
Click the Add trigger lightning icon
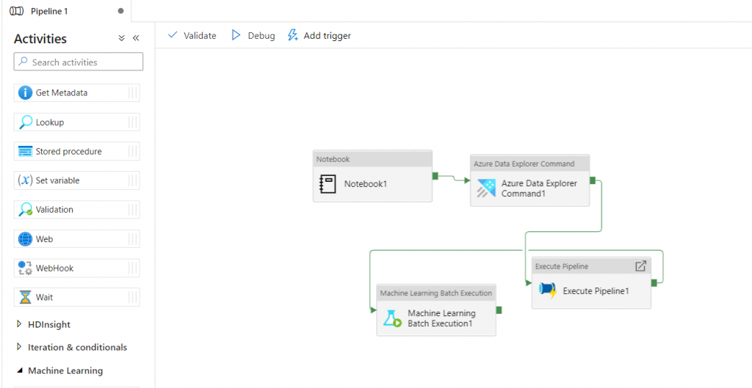(292, 35)
